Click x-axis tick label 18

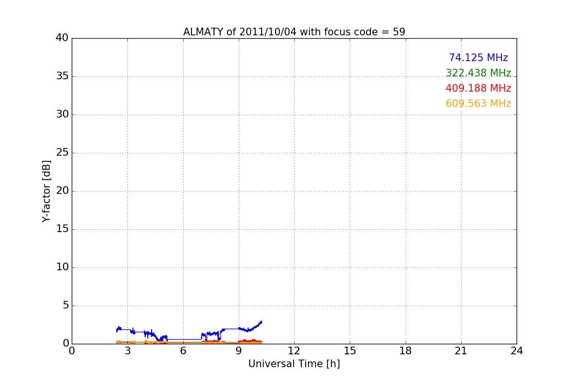point(406,351)
